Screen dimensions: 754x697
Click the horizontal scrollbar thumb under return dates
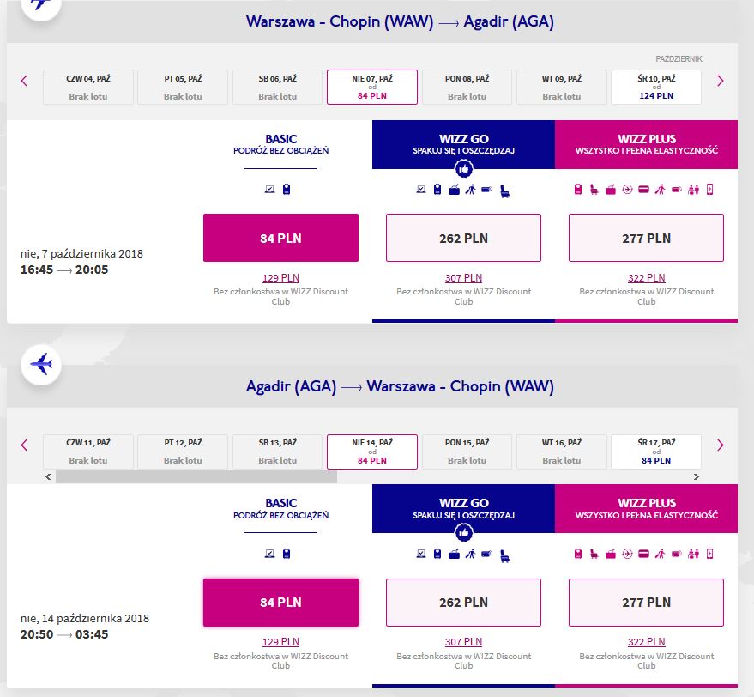pos(196,476)
